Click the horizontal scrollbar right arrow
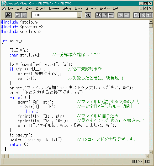 [x=147, y=156]
